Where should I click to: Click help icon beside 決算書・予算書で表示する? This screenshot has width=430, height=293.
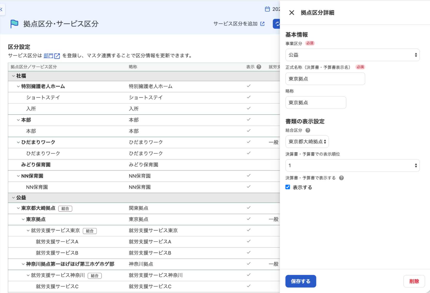[341, 178]
